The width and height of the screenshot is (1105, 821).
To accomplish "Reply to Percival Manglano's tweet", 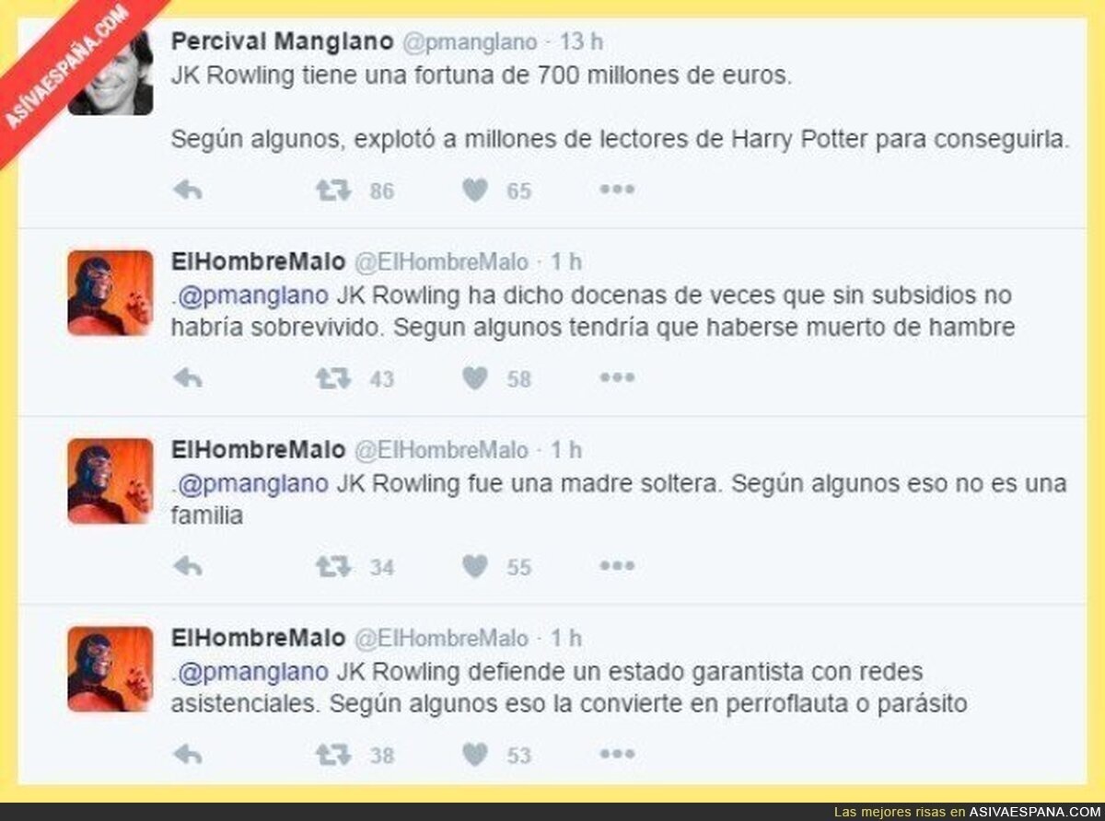I will (x=188, y=191).
